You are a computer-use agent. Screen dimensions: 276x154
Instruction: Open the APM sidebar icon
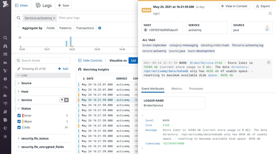point(5,103)
